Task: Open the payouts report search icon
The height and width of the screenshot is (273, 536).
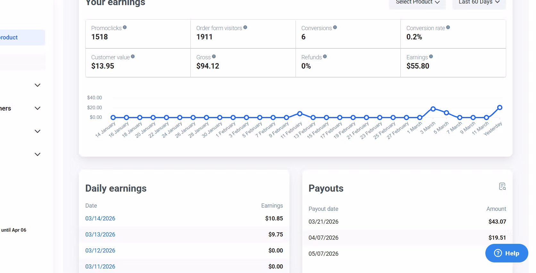Action: (502, 186)
